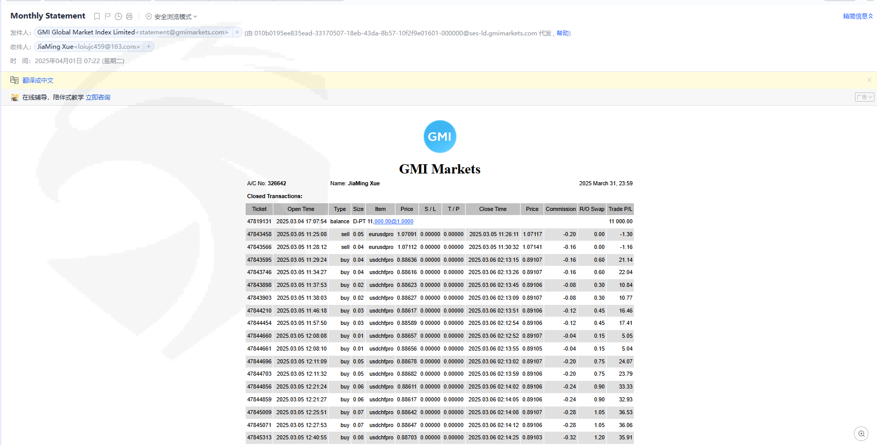The height and width of the screenshot is (445, 877).
Task: Click the S / L column header
Action: (x=430, y=209)
